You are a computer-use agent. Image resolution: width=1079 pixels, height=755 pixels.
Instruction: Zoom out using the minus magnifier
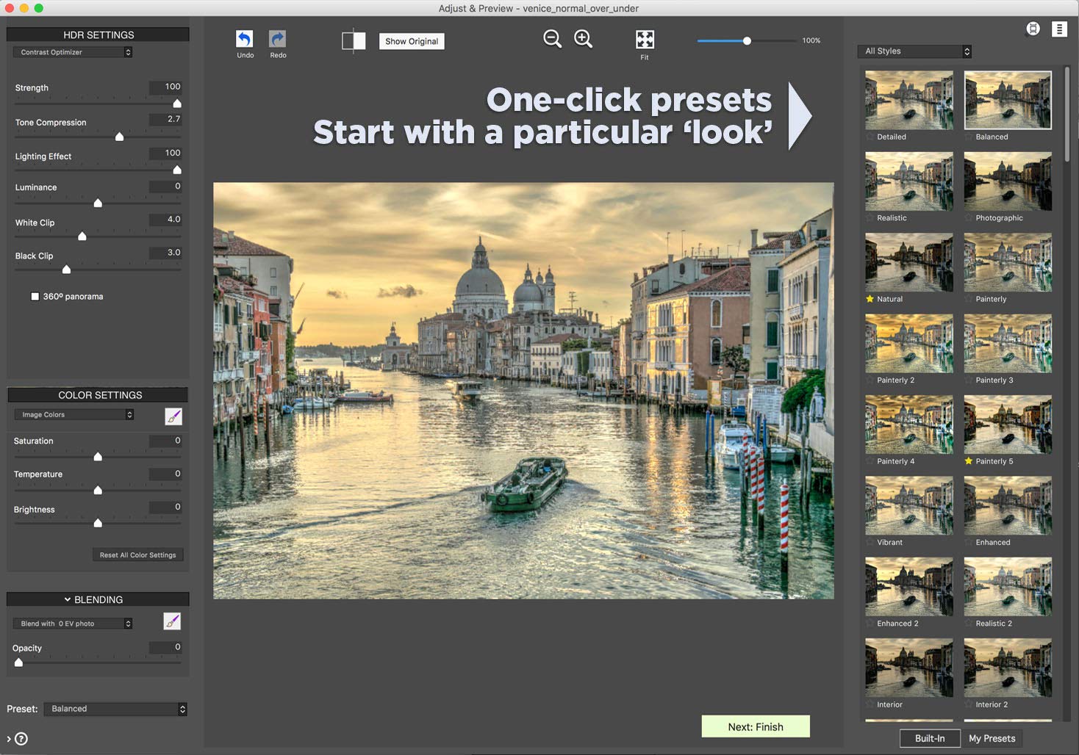point(552,39)
